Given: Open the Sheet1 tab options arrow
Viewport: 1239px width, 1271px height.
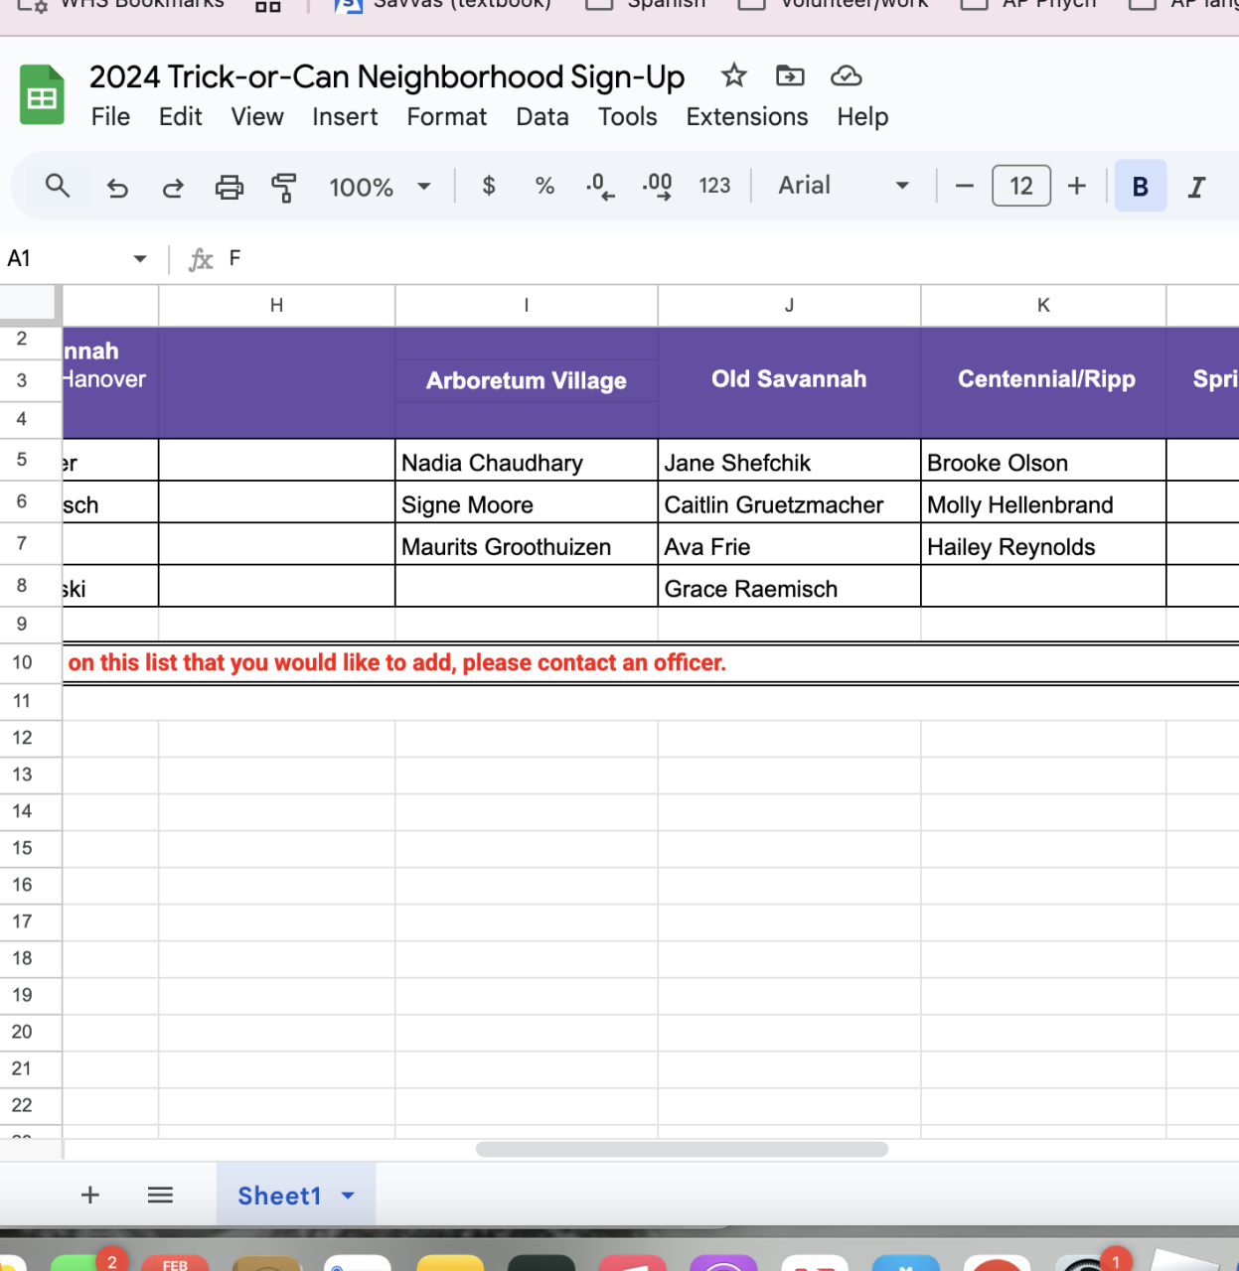Looking at the screenshot, I should [348, 1196].
